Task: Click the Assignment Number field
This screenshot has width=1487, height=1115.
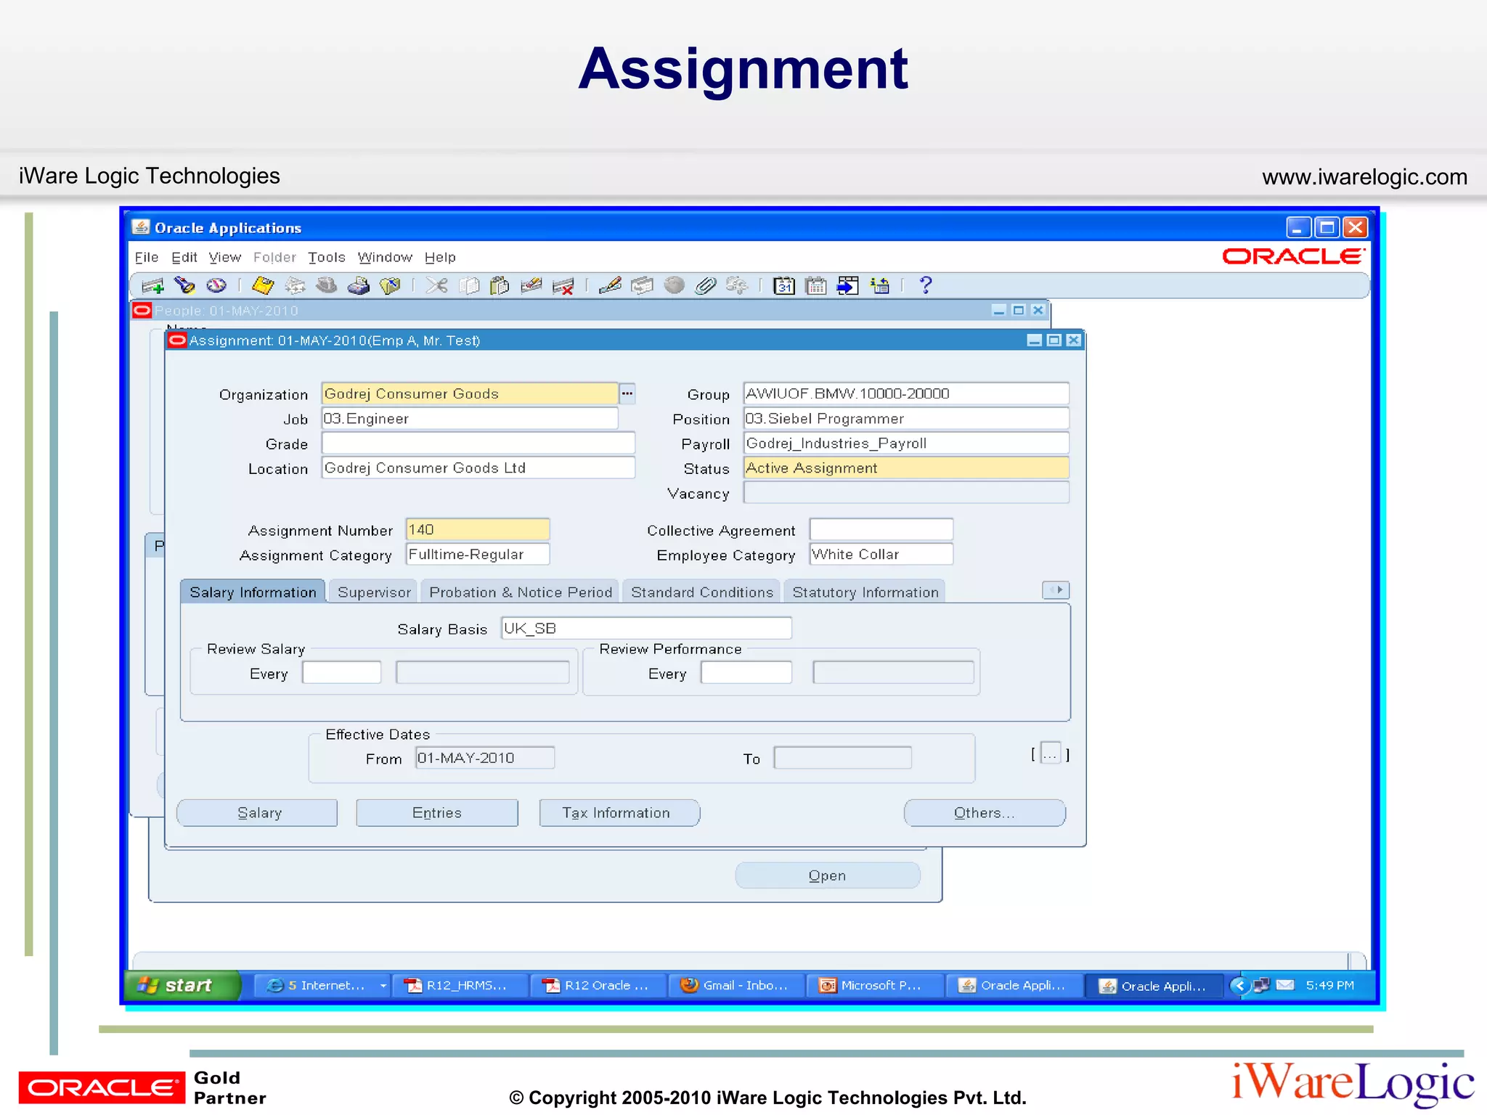Action: [x=478, y=529]
